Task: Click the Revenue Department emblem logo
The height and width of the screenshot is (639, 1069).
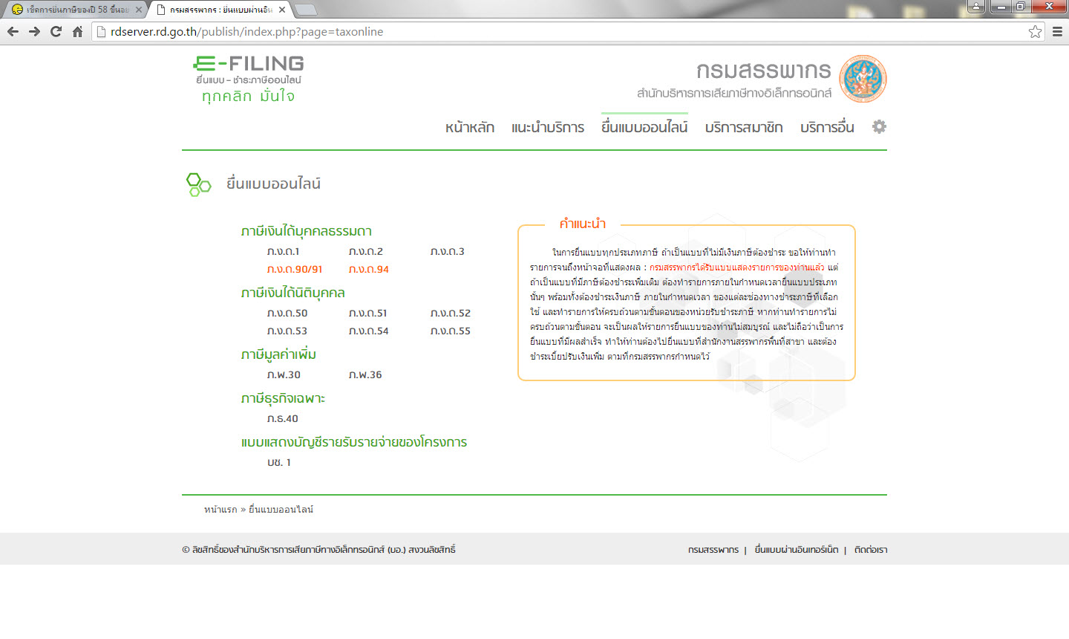Action: coord(863,78)
